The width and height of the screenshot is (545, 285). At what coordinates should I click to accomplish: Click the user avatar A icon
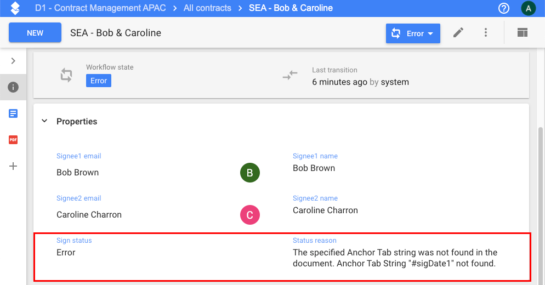coord(529,8)
